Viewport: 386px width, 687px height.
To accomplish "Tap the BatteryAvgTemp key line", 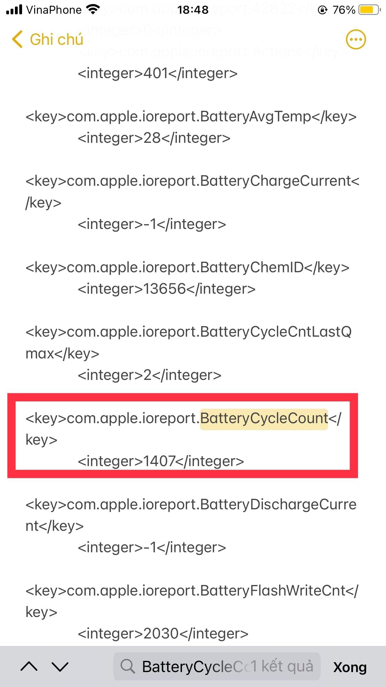I will click(x=191, y=116).
